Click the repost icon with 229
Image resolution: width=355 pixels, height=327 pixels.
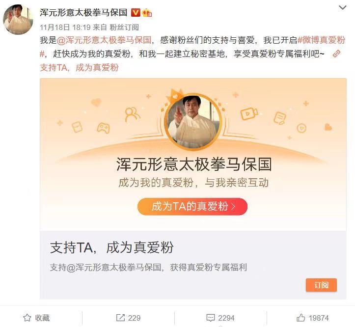pyautogui.click(x=120, y=318)
